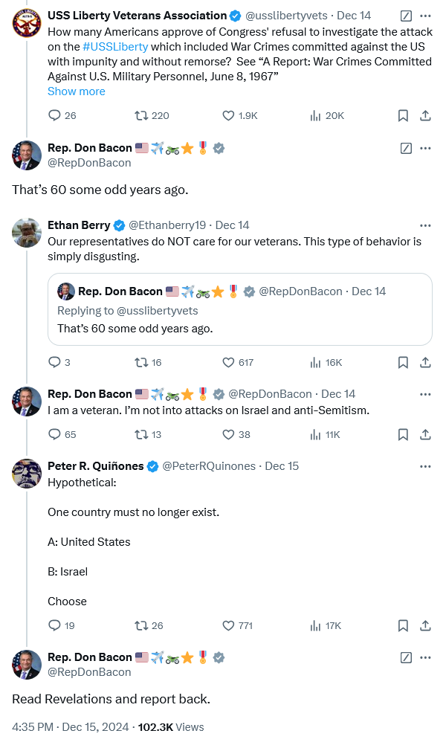The width and height of the screenshot is (446, 748).
Task: Expand post text with Show more
Action: click(x=77, y=91)
